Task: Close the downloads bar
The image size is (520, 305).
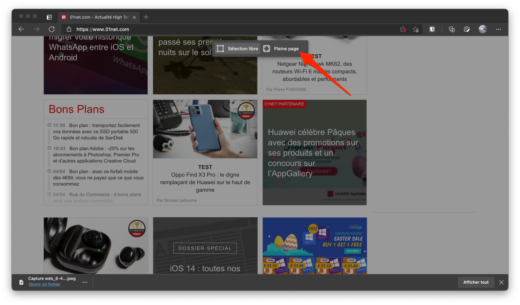Action: 501,282
